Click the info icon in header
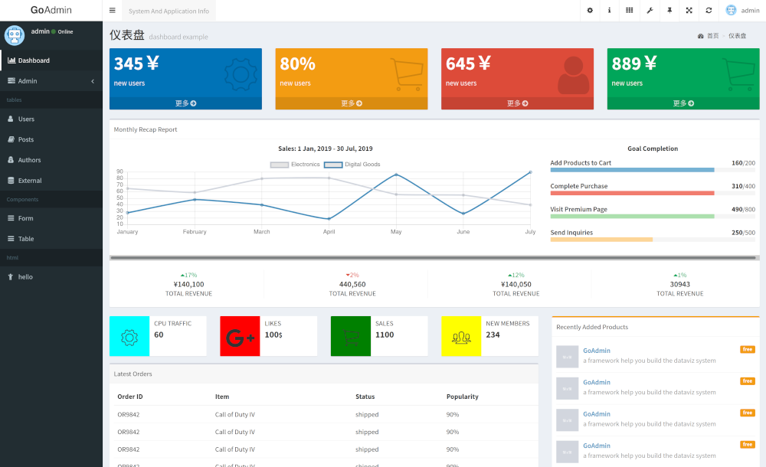 pyautogui.click(x=610, y=11)
